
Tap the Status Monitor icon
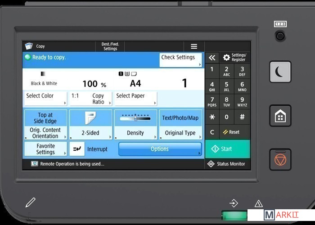[211, 164]
